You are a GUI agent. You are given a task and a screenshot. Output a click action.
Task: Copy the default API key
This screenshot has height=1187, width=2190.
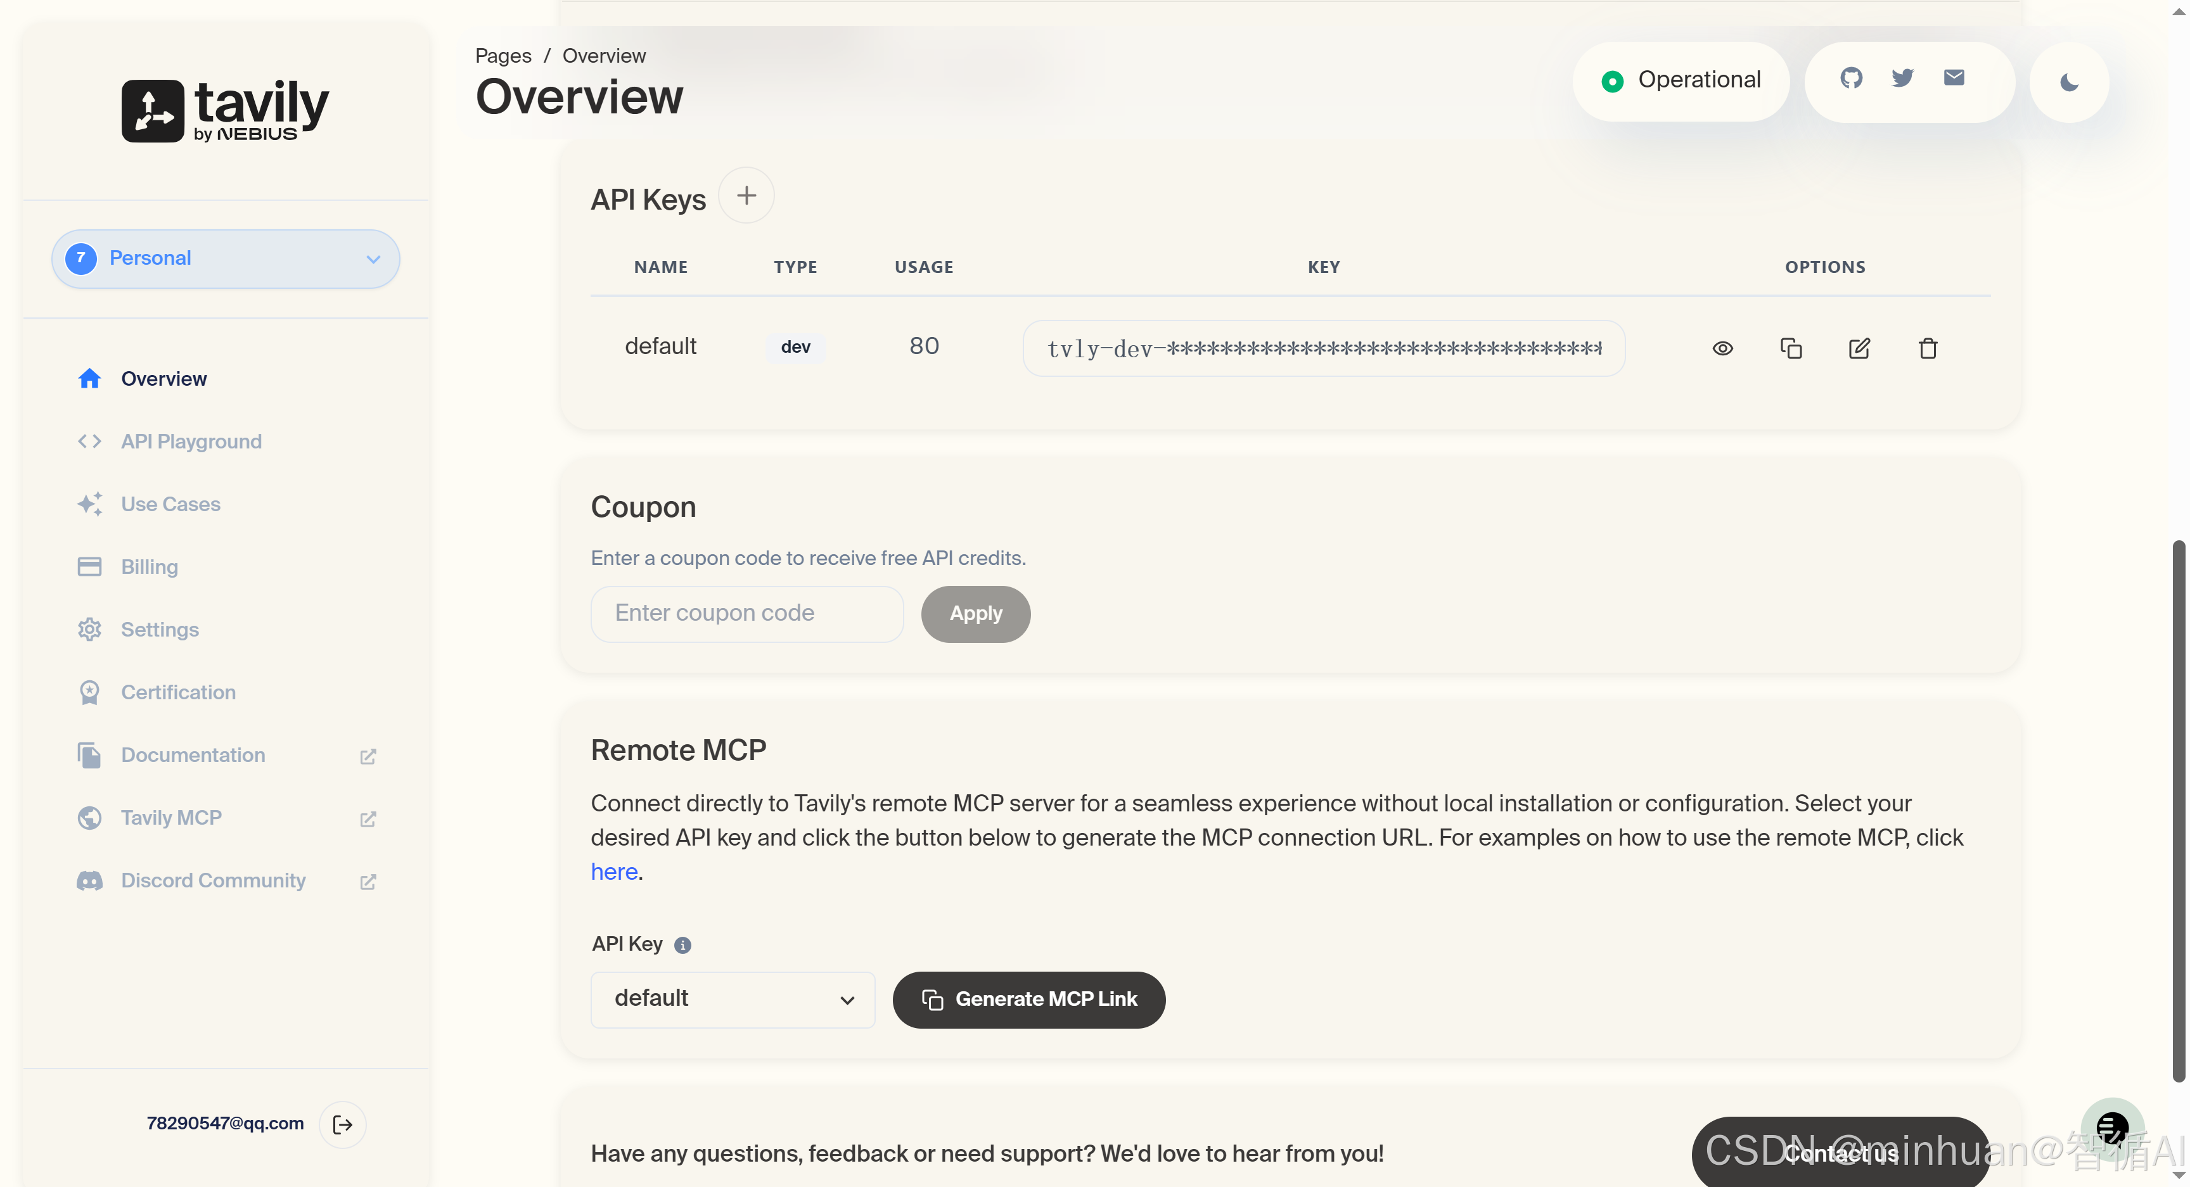[x=1790, y=348]
